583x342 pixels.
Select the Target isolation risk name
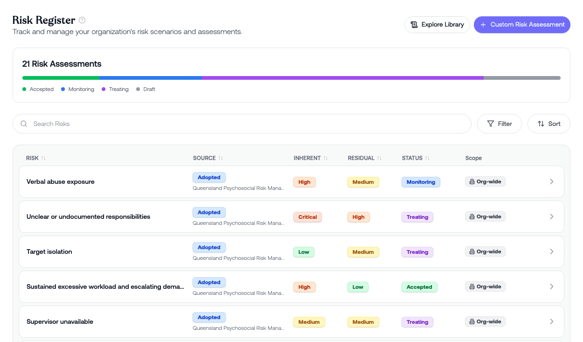pos(49,252)
